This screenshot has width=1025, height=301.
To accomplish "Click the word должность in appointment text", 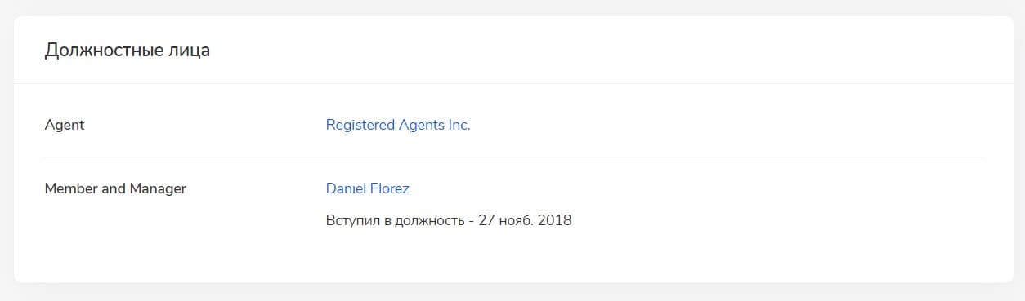I will click(430, 220).
